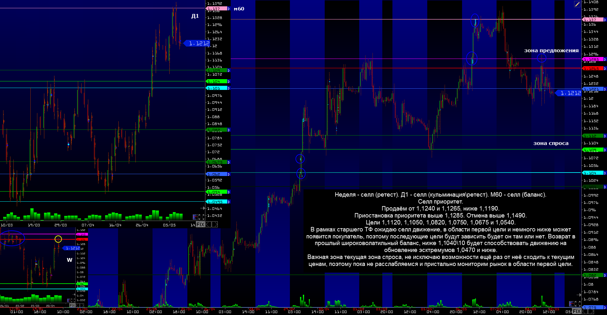Click FIX button on Д1 chart
The height and width of the screenshot is (315, 607).
pos(200,224)
